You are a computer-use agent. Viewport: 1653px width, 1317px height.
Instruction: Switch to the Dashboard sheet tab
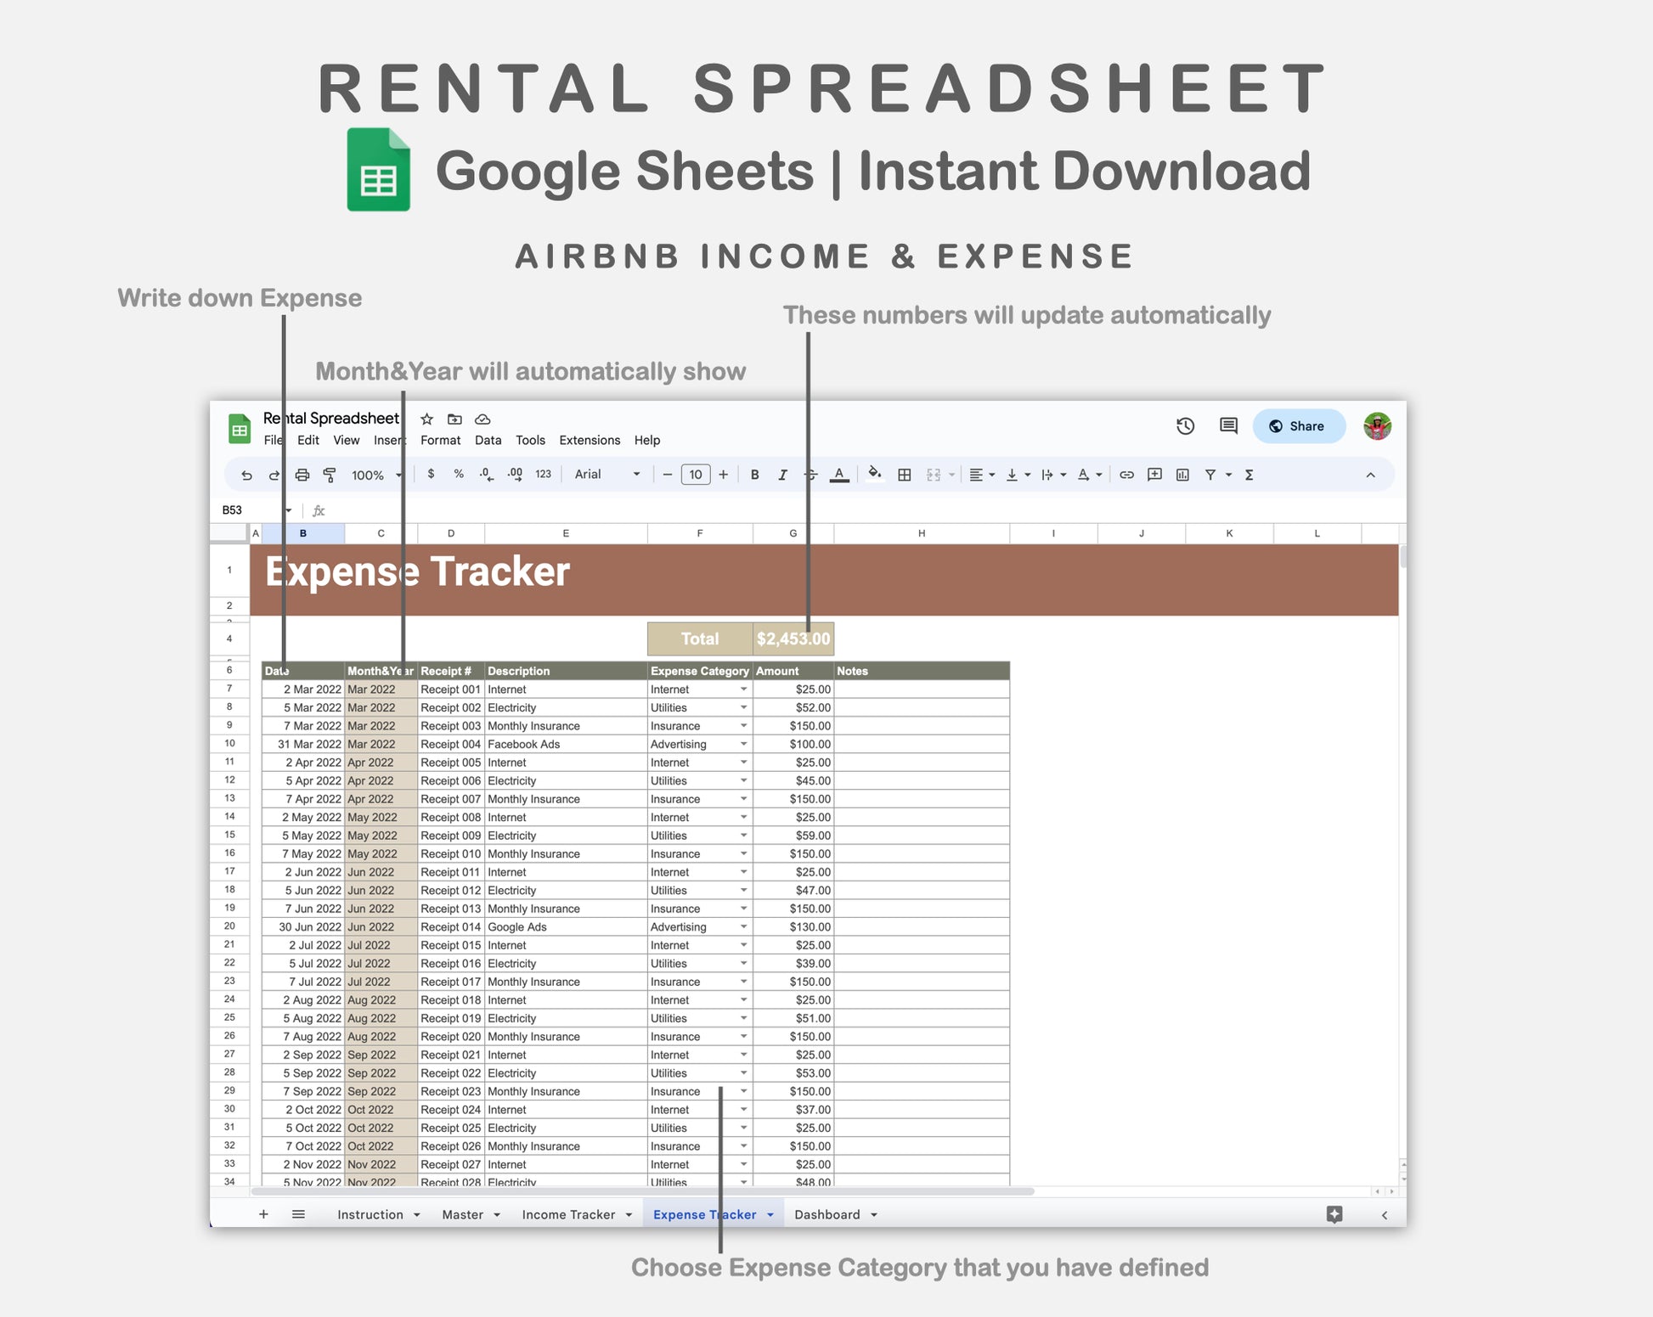pyautogui.click(x=826, y=1214)
